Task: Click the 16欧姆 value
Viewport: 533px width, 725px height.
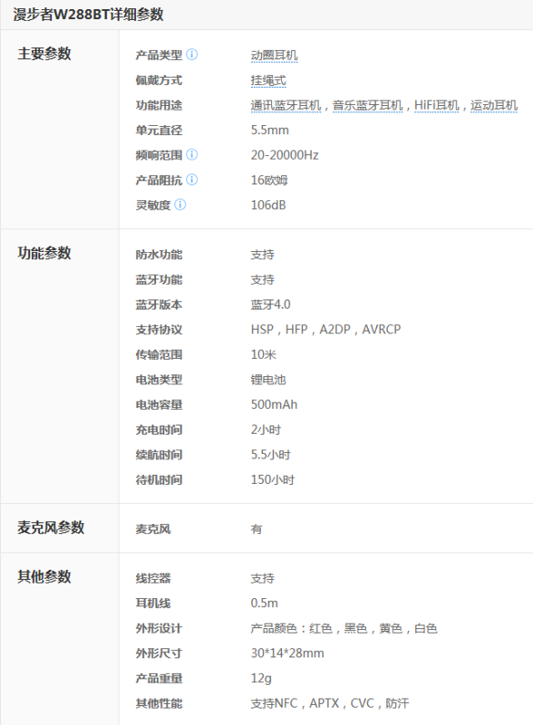Action: 269,179
